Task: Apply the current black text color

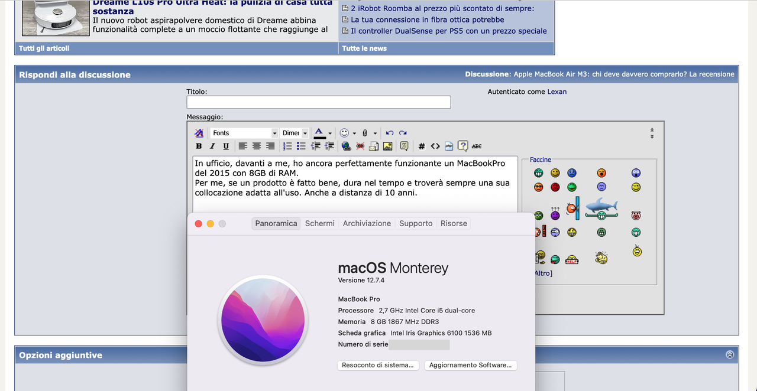Action: 319,133
